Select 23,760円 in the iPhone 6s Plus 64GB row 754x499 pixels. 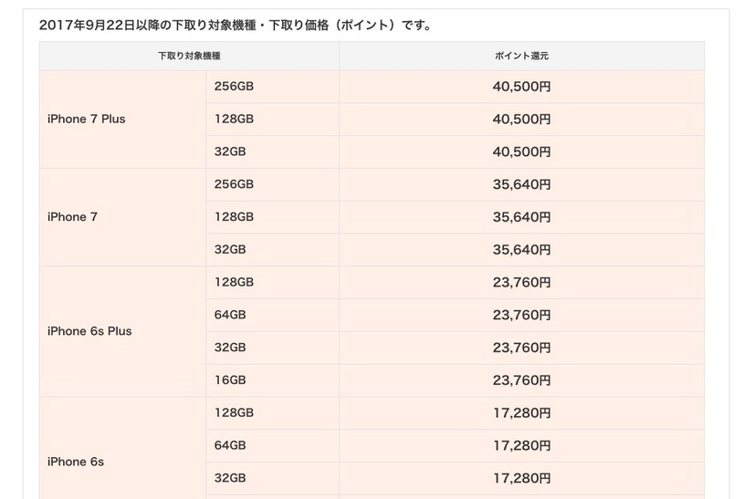522,316
